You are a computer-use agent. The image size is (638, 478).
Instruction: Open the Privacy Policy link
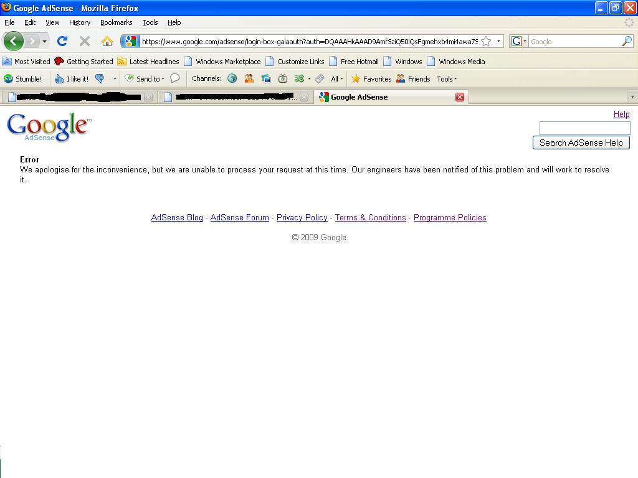pyautogui.click(x=302, y=217)
